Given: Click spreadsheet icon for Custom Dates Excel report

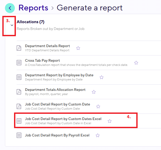Looking at the screenshot, I should (x=19, y=121).
